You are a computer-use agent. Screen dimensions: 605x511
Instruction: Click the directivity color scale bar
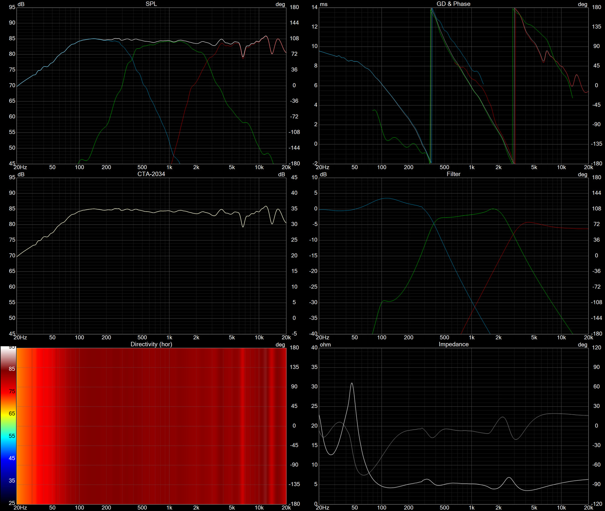point(8,425)
